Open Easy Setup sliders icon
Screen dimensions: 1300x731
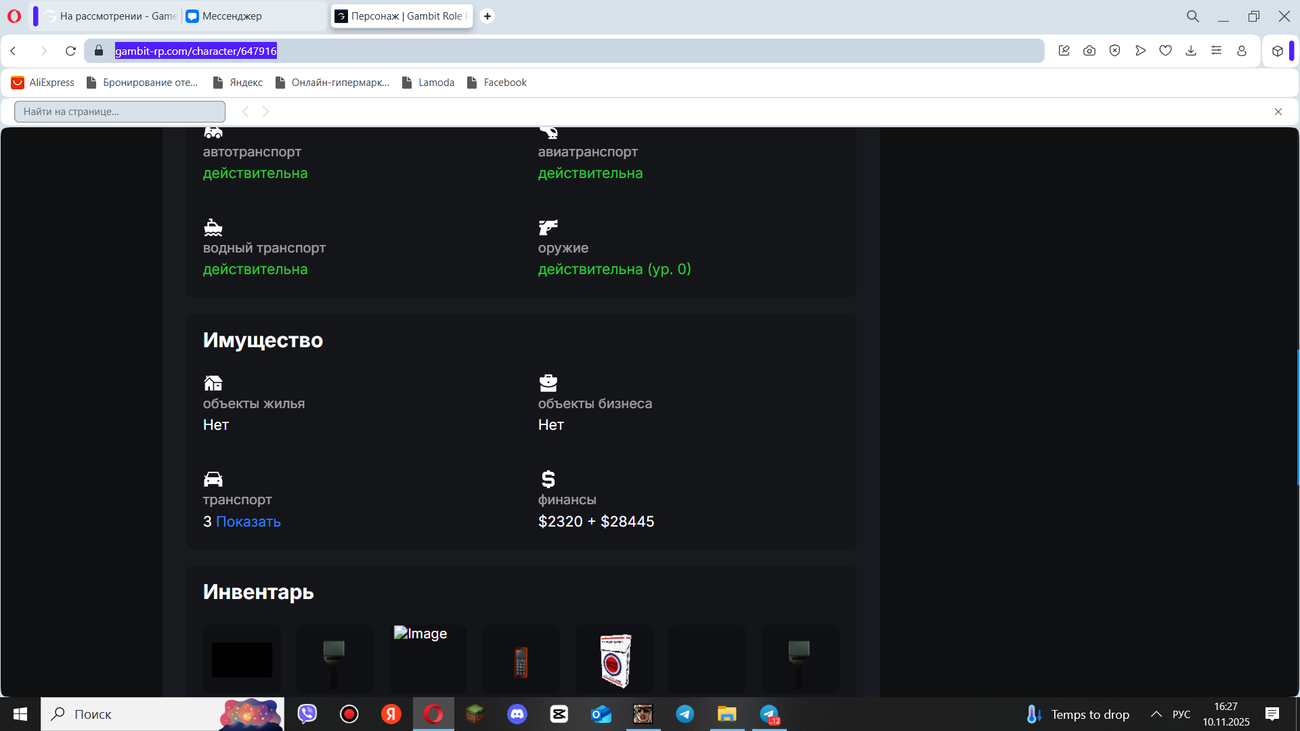(1216, 51)
